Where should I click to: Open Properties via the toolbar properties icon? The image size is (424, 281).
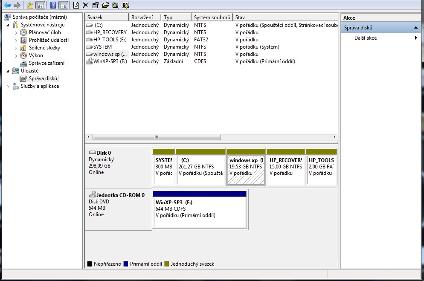pos(96,5)
